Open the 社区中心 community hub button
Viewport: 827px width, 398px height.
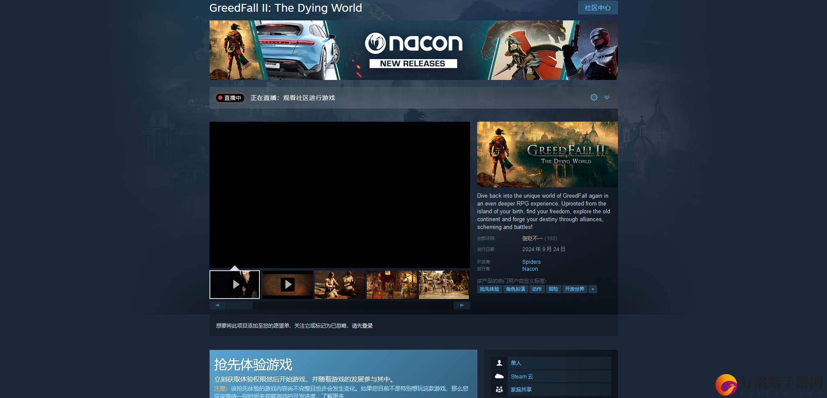click(x=598, y=7)
